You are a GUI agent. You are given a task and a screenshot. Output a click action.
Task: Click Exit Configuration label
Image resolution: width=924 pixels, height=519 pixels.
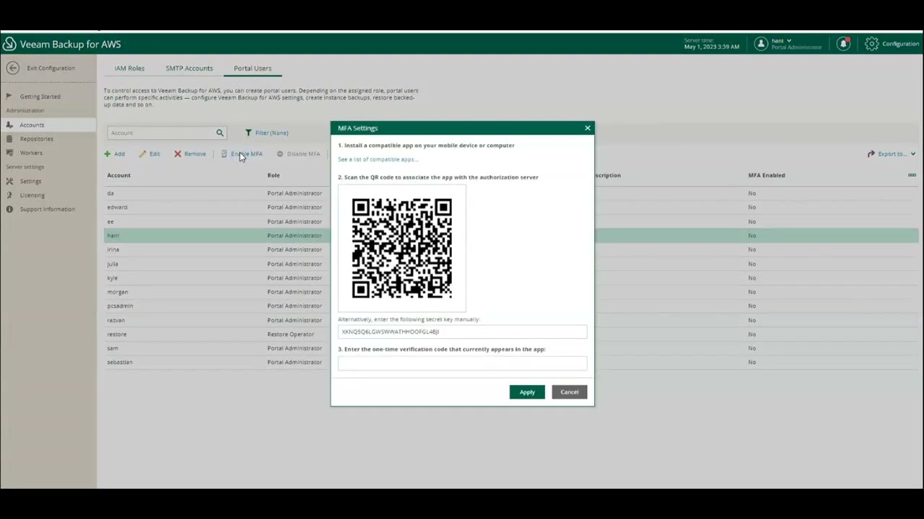point(51,68)
